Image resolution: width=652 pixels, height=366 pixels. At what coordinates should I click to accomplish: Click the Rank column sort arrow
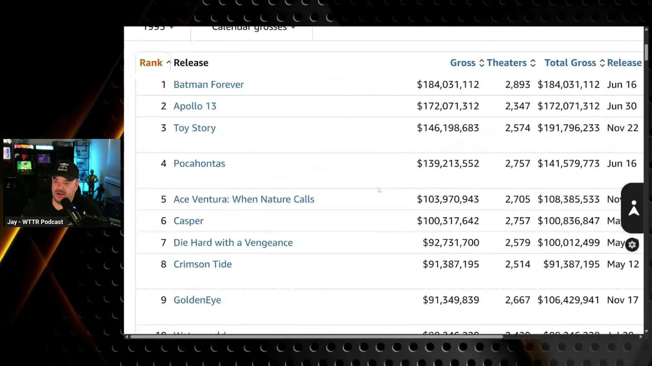[x=168, y=63]
